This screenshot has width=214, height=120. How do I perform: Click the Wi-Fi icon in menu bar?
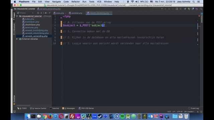coord(132,2)
